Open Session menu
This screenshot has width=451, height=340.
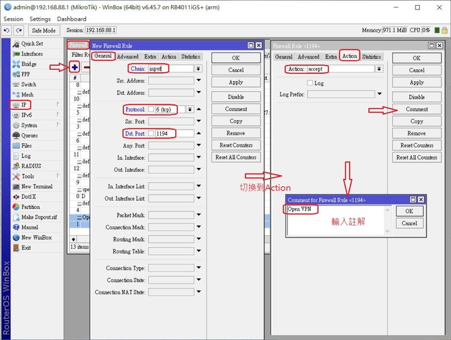[13, 19]
